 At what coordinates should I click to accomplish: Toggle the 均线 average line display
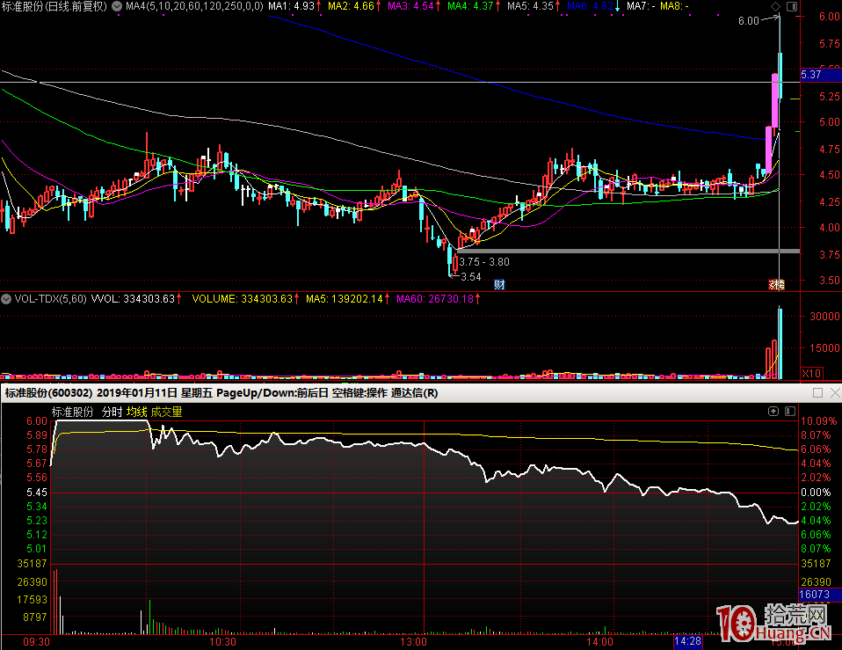(136, 412)
